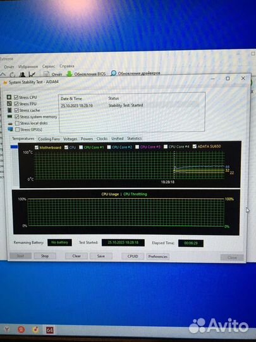Image resolution: width=256 pixels, height=342 pixels.
Task: Switch to the Unified tab
Action: tap(118, 138)
